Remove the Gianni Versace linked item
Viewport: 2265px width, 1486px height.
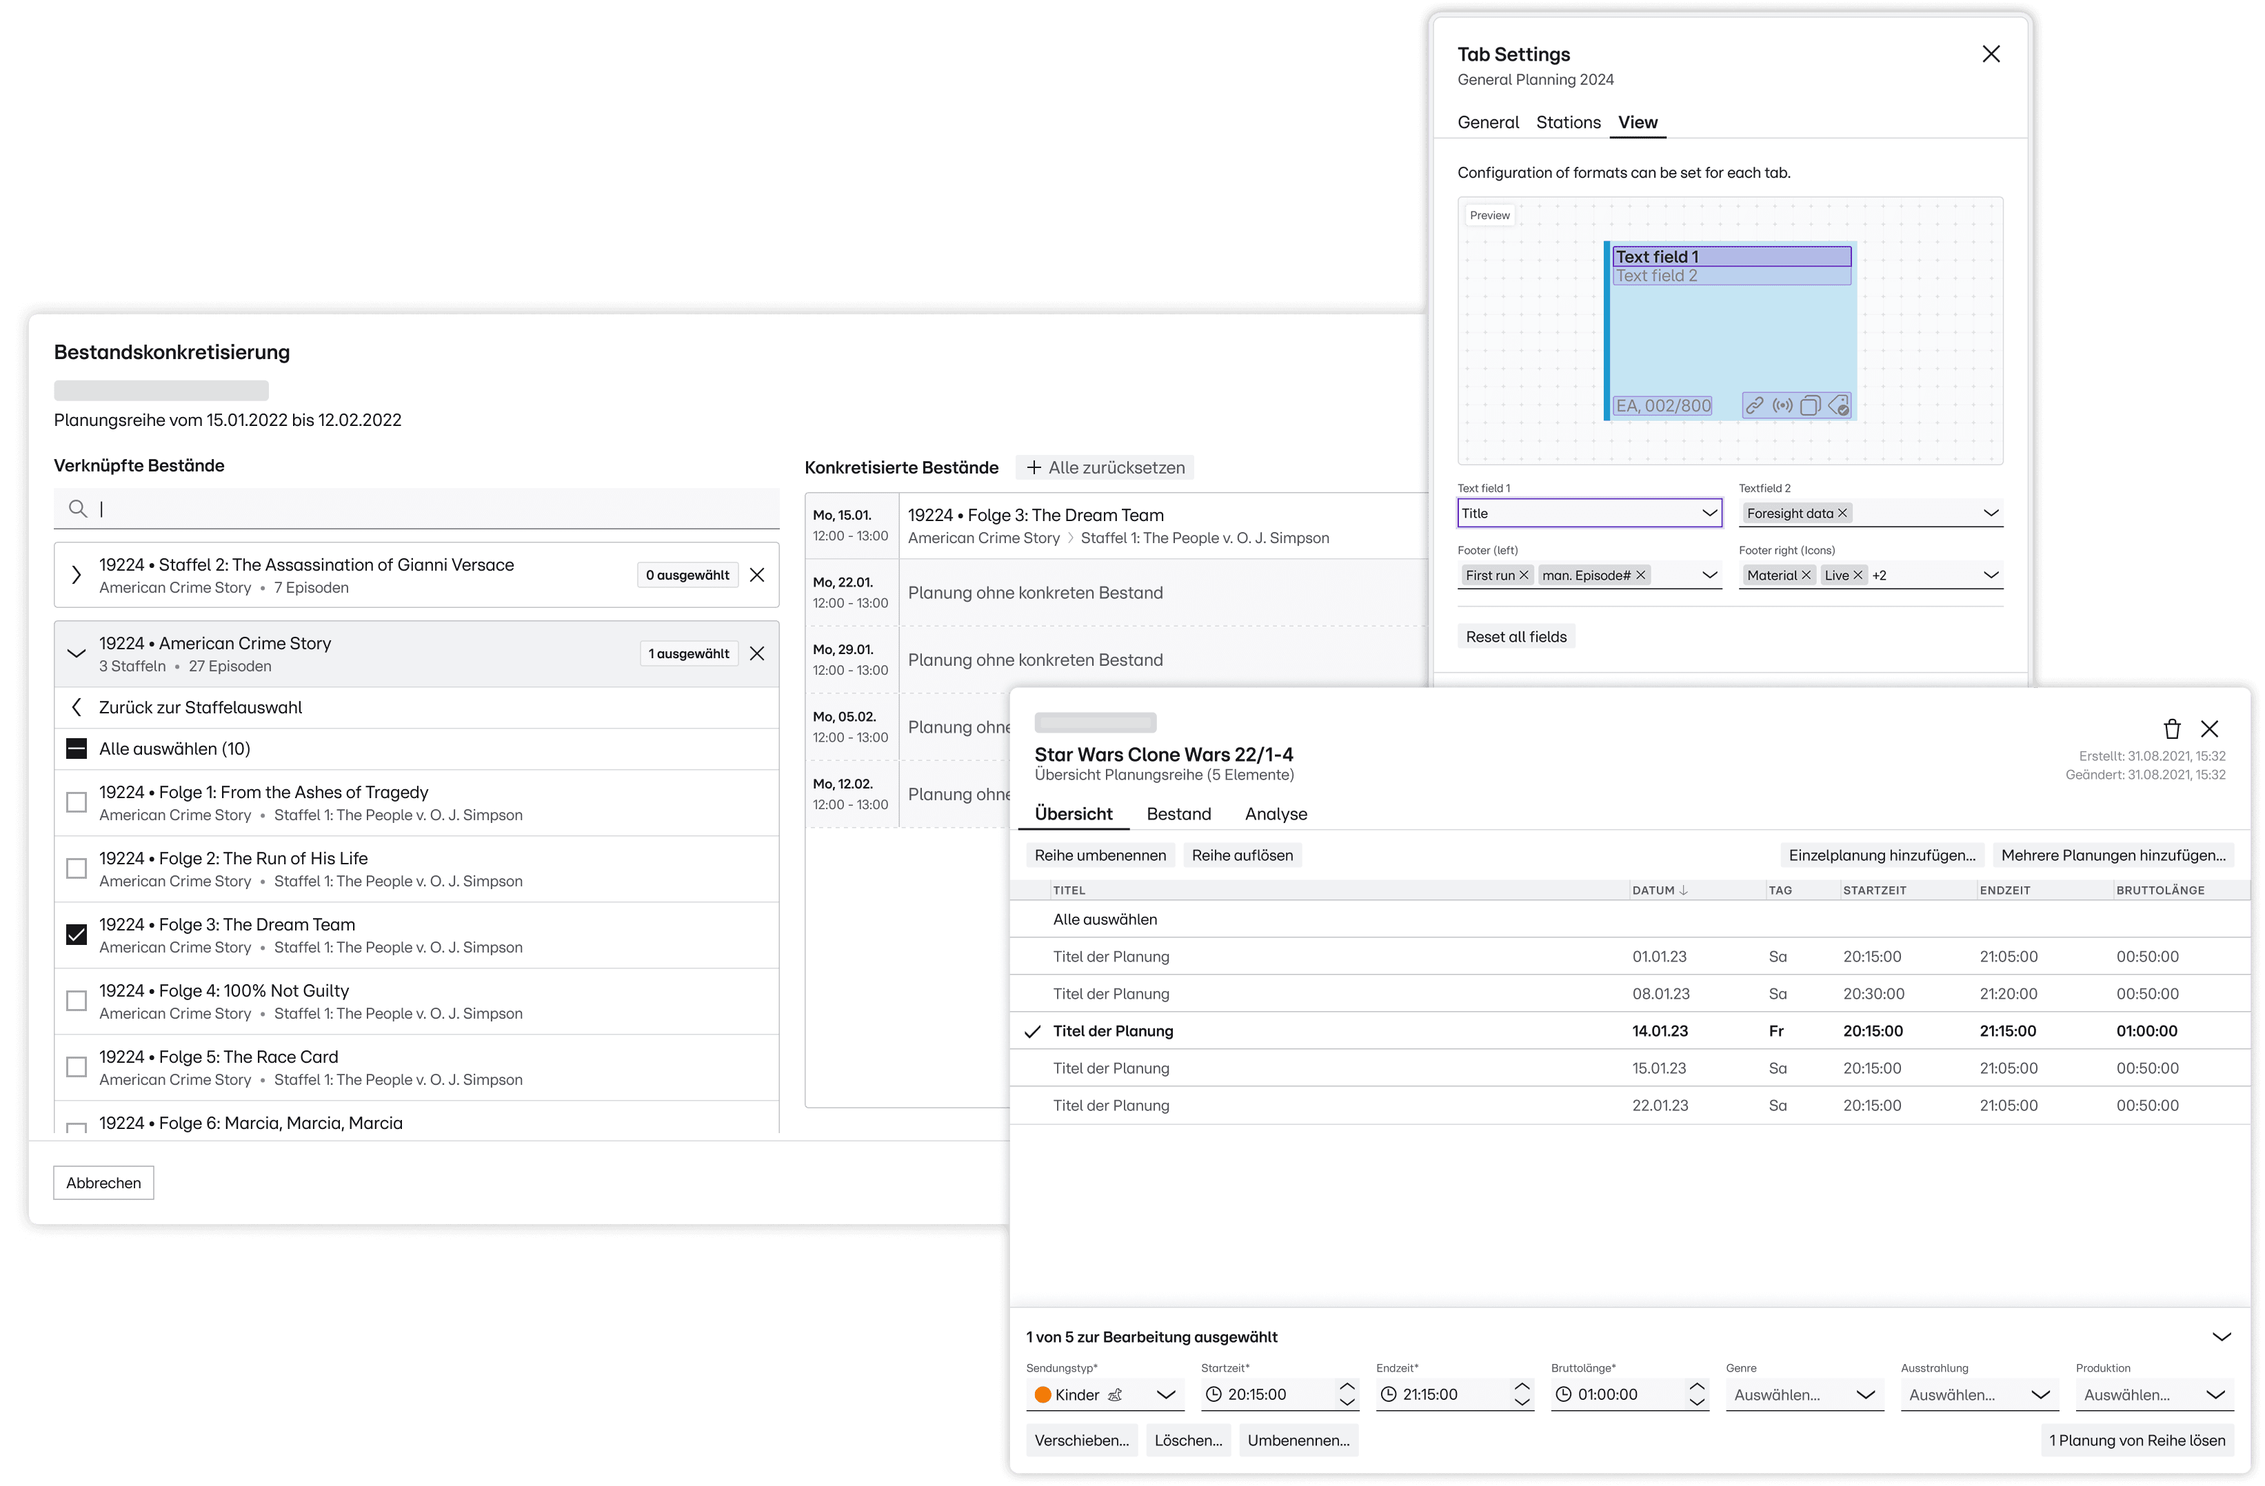click(x=756, y=575)
